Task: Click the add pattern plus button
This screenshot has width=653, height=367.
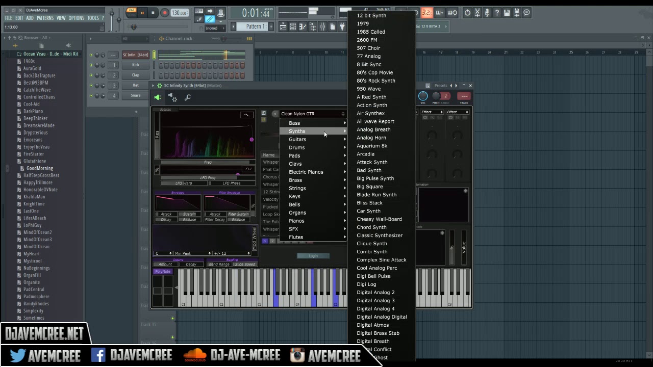Action: coord(271,27)
